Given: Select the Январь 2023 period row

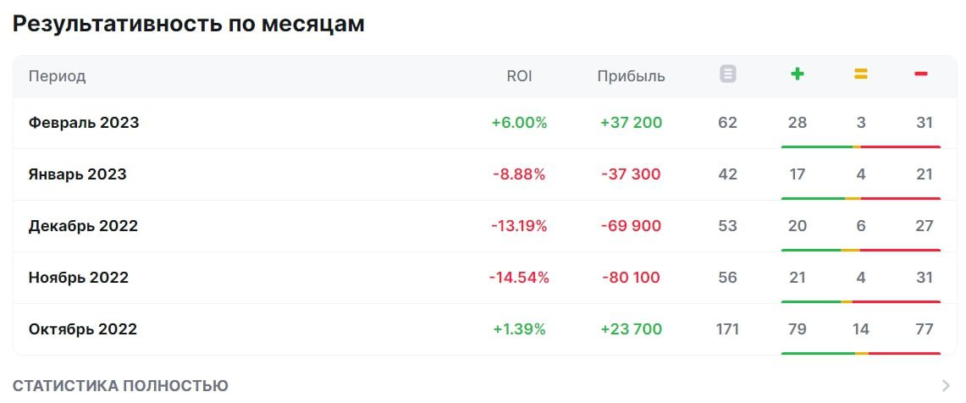Looking at the screenshot, I should (485, 174).
